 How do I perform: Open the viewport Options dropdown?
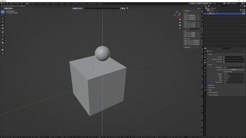(x=199, y=8)
